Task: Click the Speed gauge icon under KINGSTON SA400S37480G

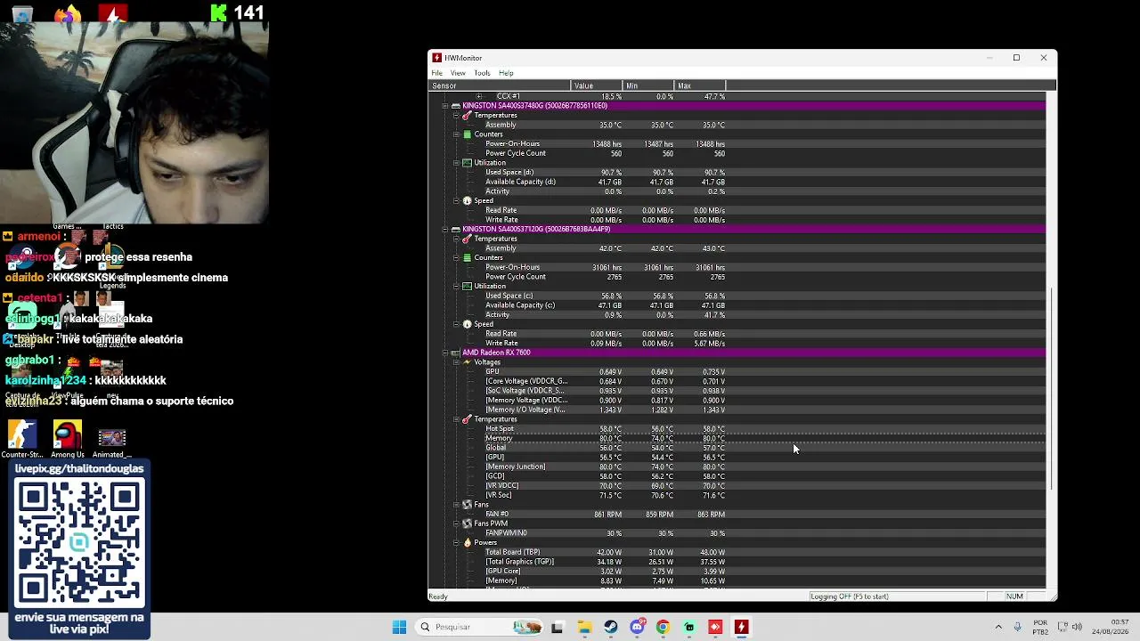Action: tap(467, 200)
